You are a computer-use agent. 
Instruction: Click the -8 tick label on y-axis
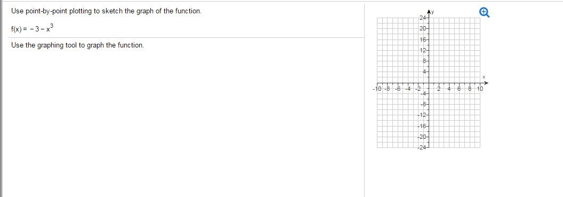click(423, 105)
